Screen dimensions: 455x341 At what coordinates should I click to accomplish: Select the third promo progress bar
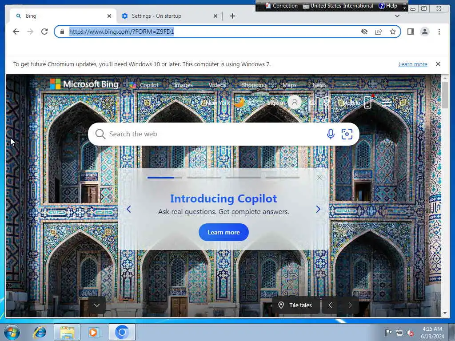[x=243, y=178]
